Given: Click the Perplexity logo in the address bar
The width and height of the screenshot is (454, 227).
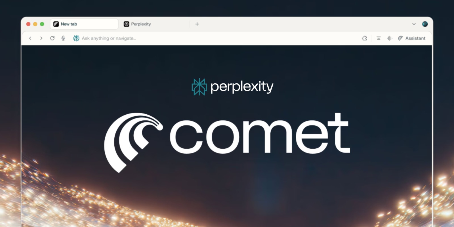Looking at the screenshot, I should pyautogui.click(x=76, y=38).
